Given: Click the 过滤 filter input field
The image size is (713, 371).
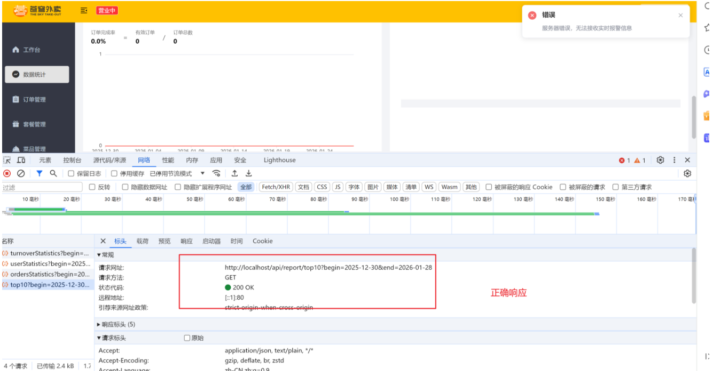Looking at the screenshot, I should [x=42, y=187].
